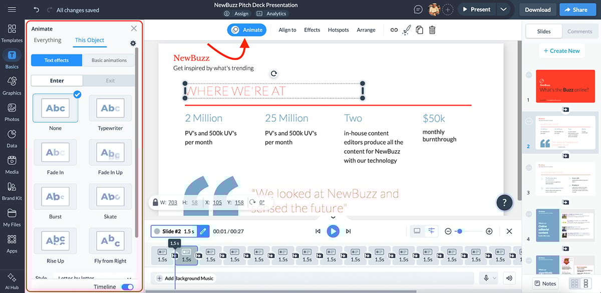601x293 pixels.
Task: Open the Present dropdown arrow
Action: (504, 9)
